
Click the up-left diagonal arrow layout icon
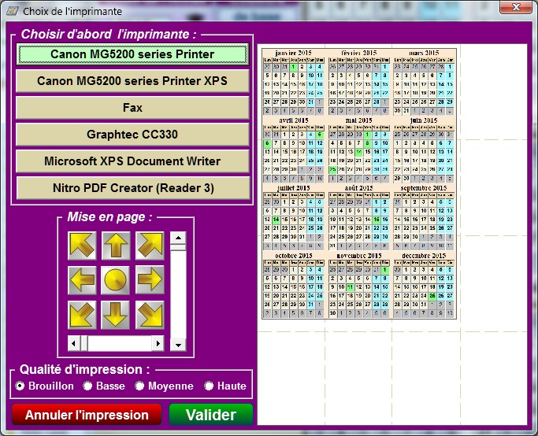[81, 246]
